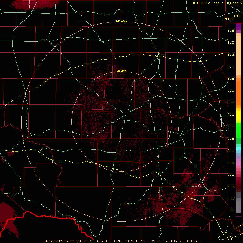Pick the orange color bar segment
Image resolution: width=243 pixels, height=243 pixels.
[238, 93]
